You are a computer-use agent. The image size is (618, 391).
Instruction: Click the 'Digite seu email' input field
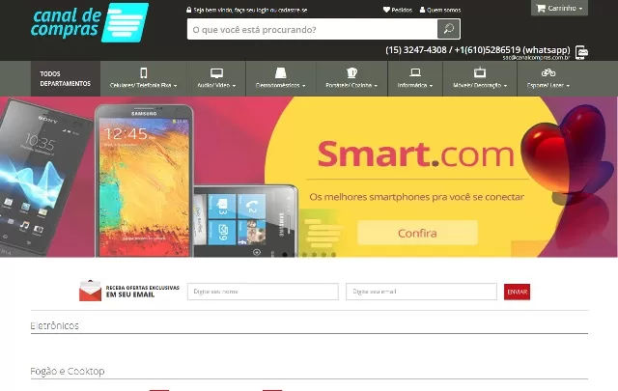[421, 292]
